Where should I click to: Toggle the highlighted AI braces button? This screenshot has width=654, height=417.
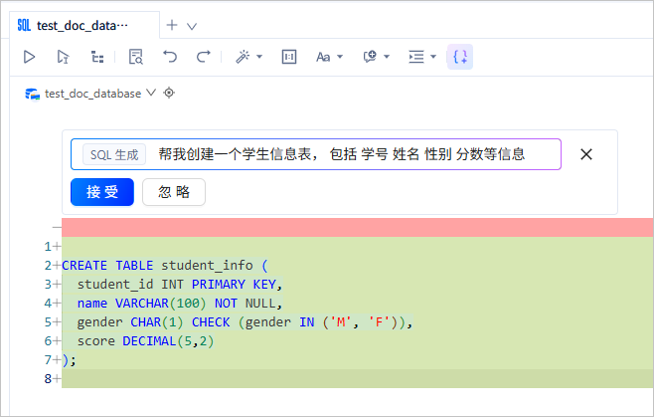(460, 57)
